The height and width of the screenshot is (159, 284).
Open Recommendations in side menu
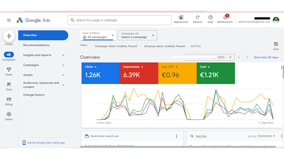[x=36, y=45]
